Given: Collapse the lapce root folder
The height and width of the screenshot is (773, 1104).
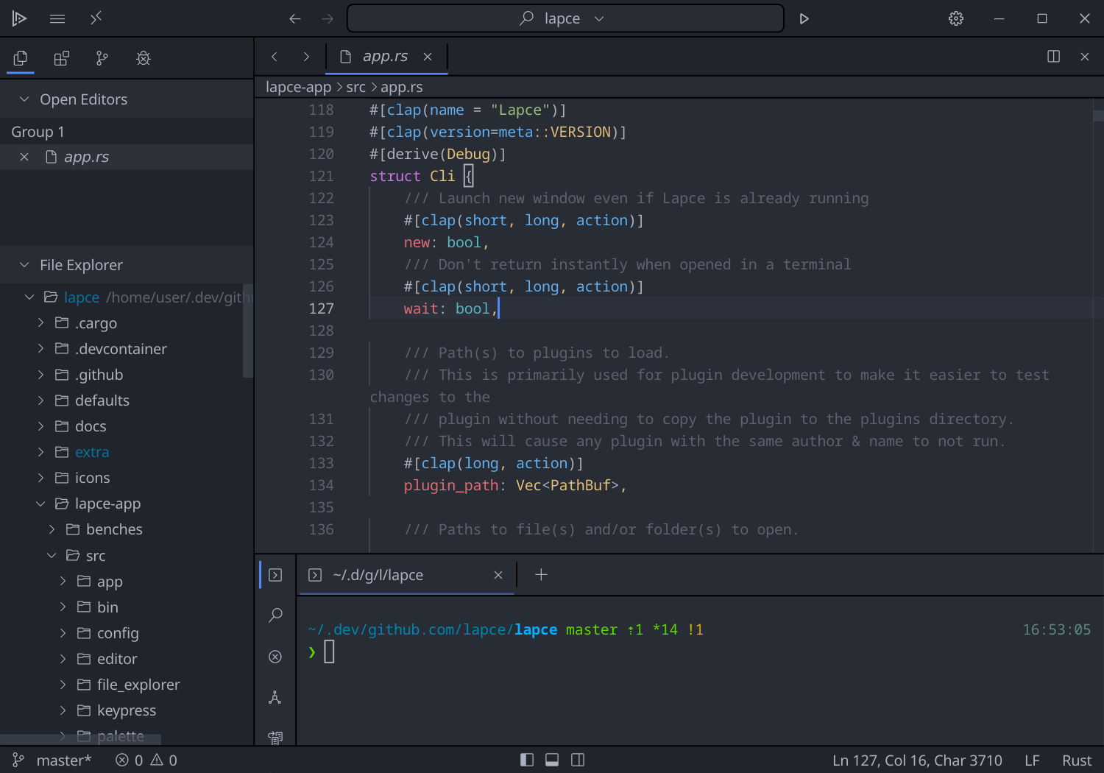Looking at the screenshot, I should coord(29,297).
